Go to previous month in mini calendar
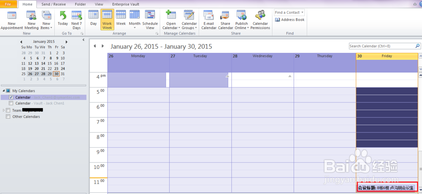 21,42
